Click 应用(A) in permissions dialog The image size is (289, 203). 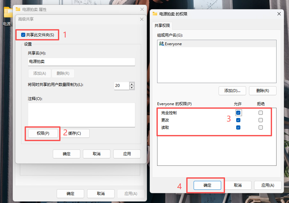click(x=268, y=185)
